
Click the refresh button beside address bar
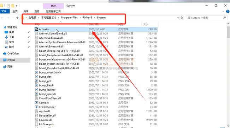pos(182,18)
